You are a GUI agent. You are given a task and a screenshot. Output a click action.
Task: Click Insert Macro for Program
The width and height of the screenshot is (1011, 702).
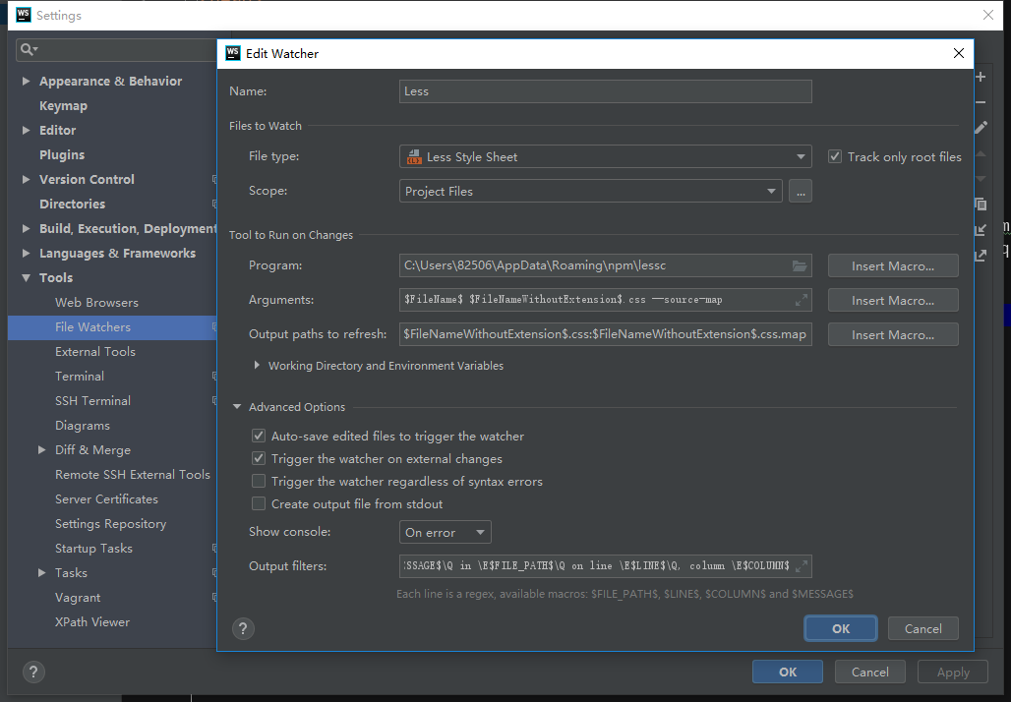tap(893, 265)
